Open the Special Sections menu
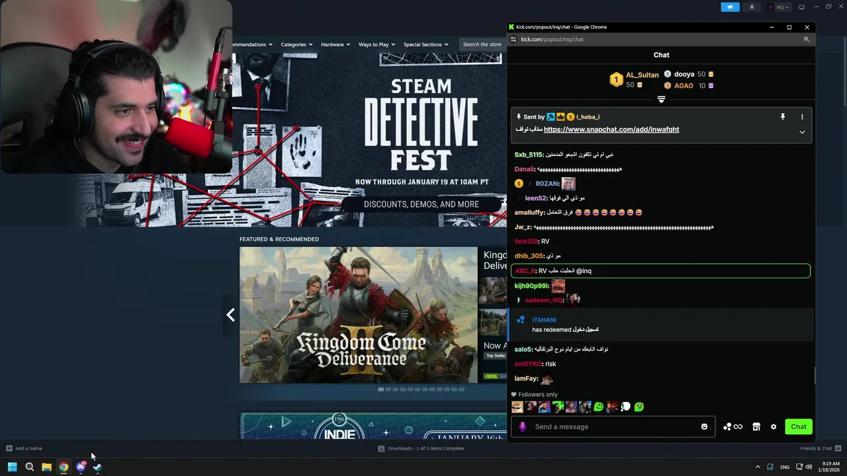 coord(425,44)
